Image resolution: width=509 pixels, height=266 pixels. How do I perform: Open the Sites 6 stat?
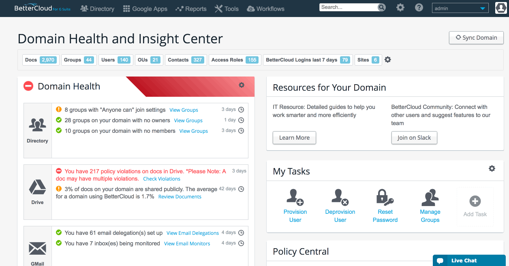368,60
